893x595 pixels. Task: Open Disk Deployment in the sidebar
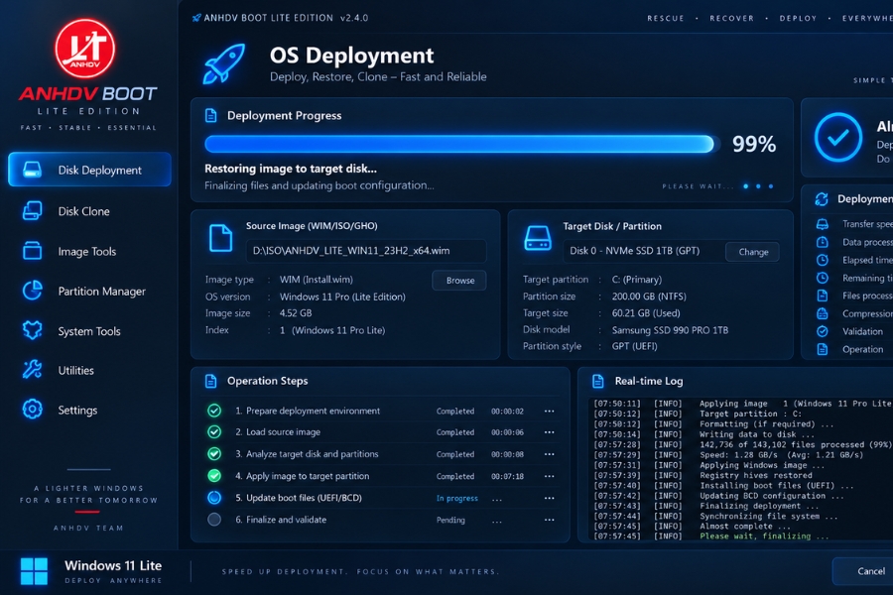[89, 170]
